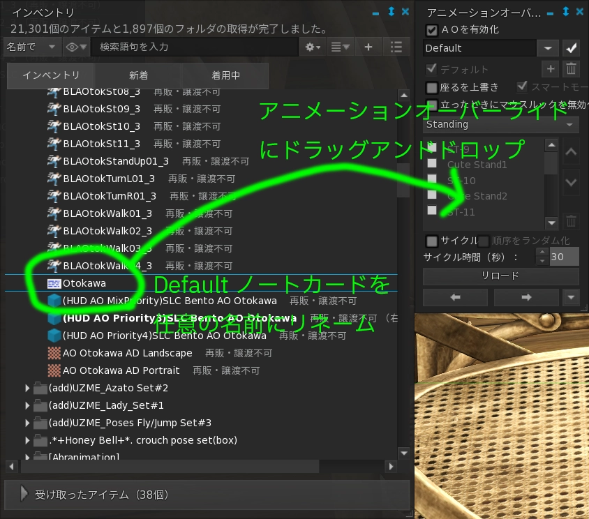
Task: Check the ST-10 animation box
Action: [x=432, y=179]
